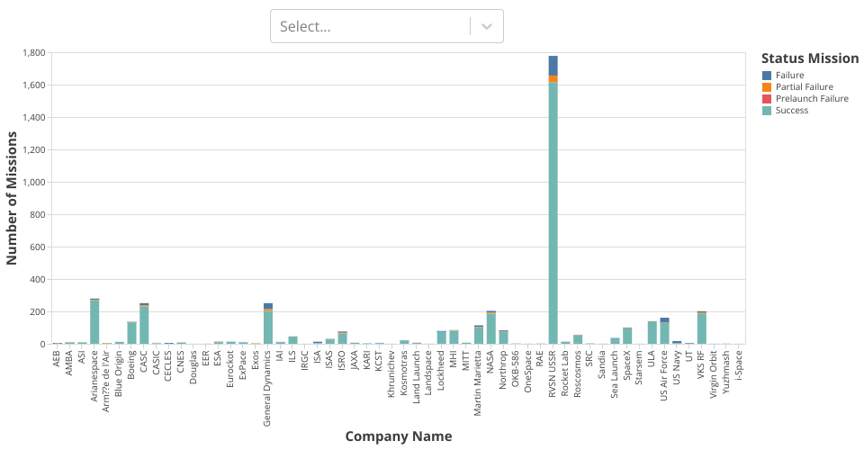Click the Partial Failure orange legend swatch
Viewport: 864px width, 450px height.
tap(767, 86)
